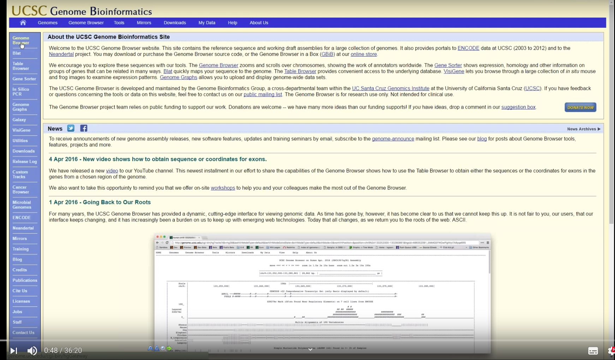The image size is (615, 360).
Task: Click the green arrow icon in video overlay
Action: click(169, 348)
